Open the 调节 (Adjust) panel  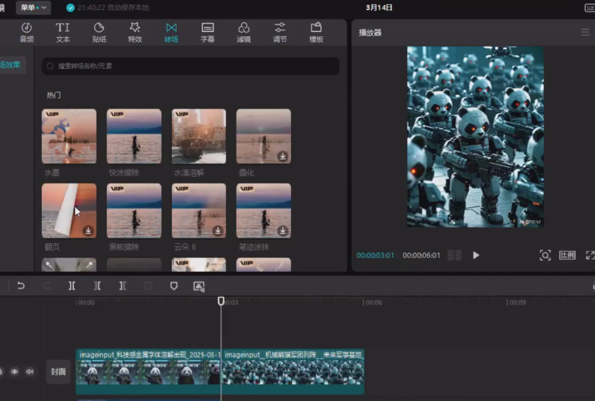pos(279,33)
